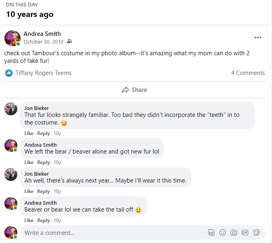
Task: Open the three-dot post options menu
Action: 258,37
